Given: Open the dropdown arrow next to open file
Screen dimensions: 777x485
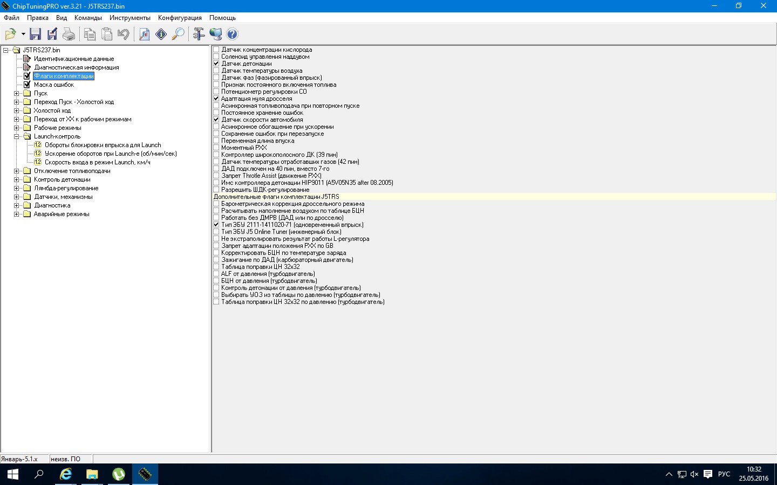Looking at the screenshot, I should click(x=23, y=34).
